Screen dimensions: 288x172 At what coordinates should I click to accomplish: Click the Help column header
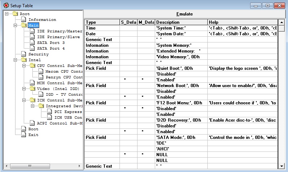pos(243,22)
